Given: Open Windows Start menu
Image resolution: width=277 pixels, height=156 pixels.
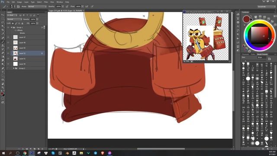Looking at the screenshot, I should click(x=3, y=153).
